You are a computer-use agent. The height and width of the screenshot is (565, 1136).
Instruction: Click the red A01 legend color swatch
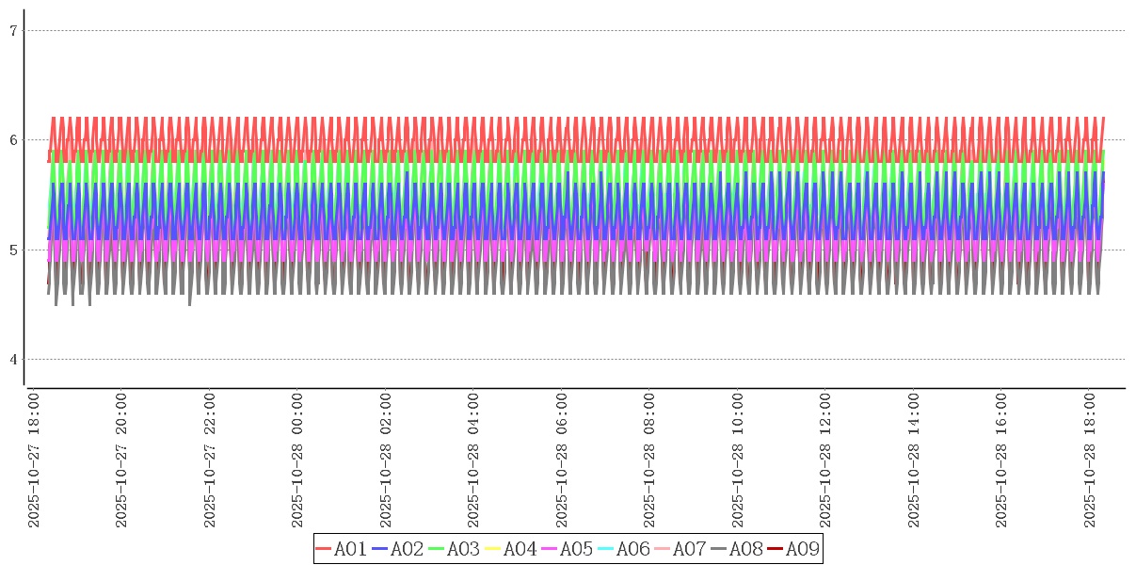pos(324,549)
